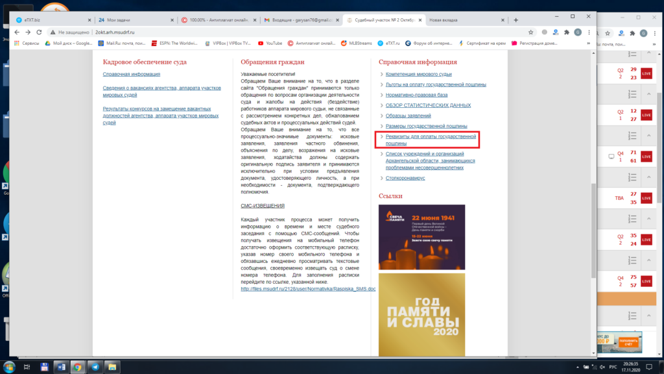Open Telegram from the taskbar
Screen dimensions: 664x374
point(95,368)
